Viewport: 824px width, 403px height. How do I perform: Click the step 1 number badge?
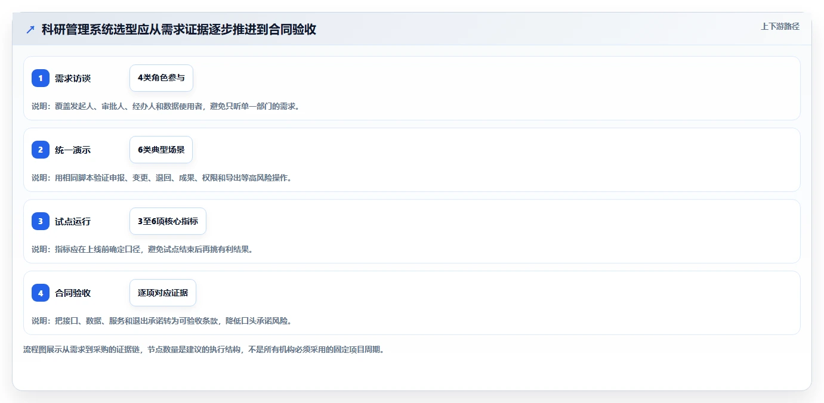41,78
